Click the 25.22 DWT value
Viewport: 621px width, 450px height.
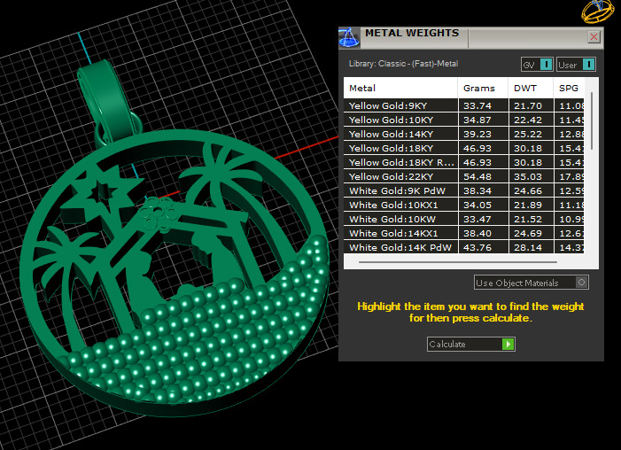click(x=528, y=135)
